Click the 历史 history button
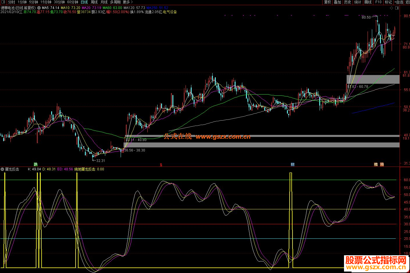This screenshot has height=273, width=410. click(347, 2)
